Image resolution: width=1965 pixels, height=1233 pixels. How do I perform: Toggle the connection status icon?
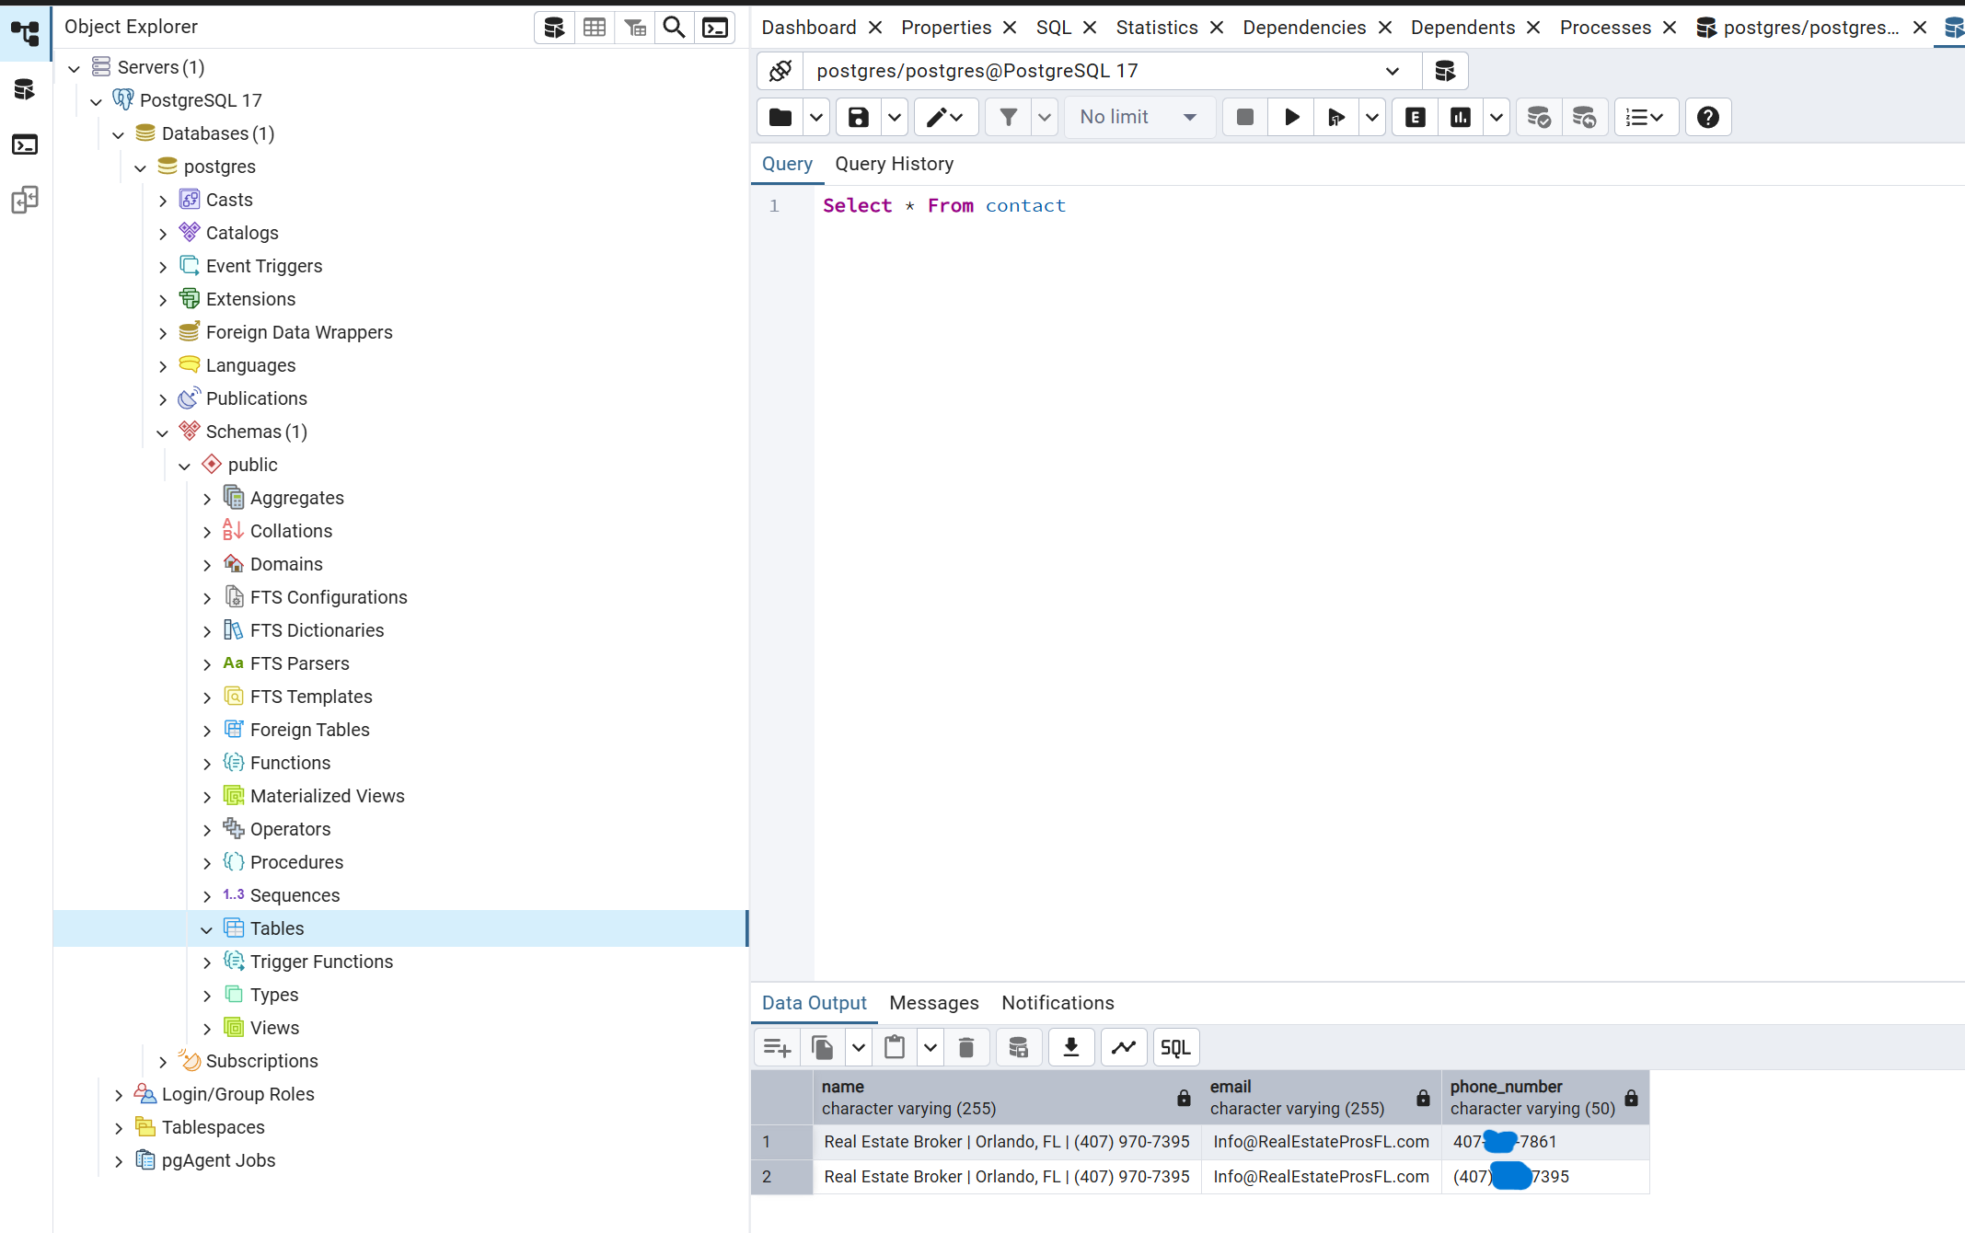tap(780, 71)
